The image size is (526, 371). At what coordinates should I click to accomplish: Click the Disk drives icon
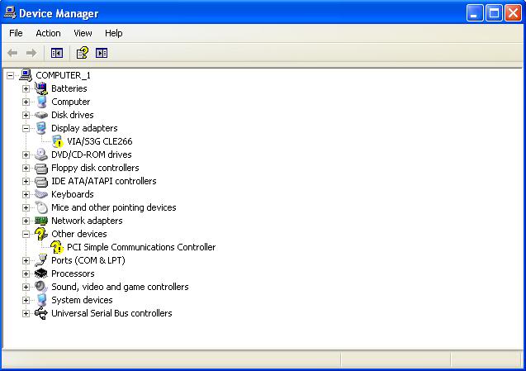(x=41, y=115)
